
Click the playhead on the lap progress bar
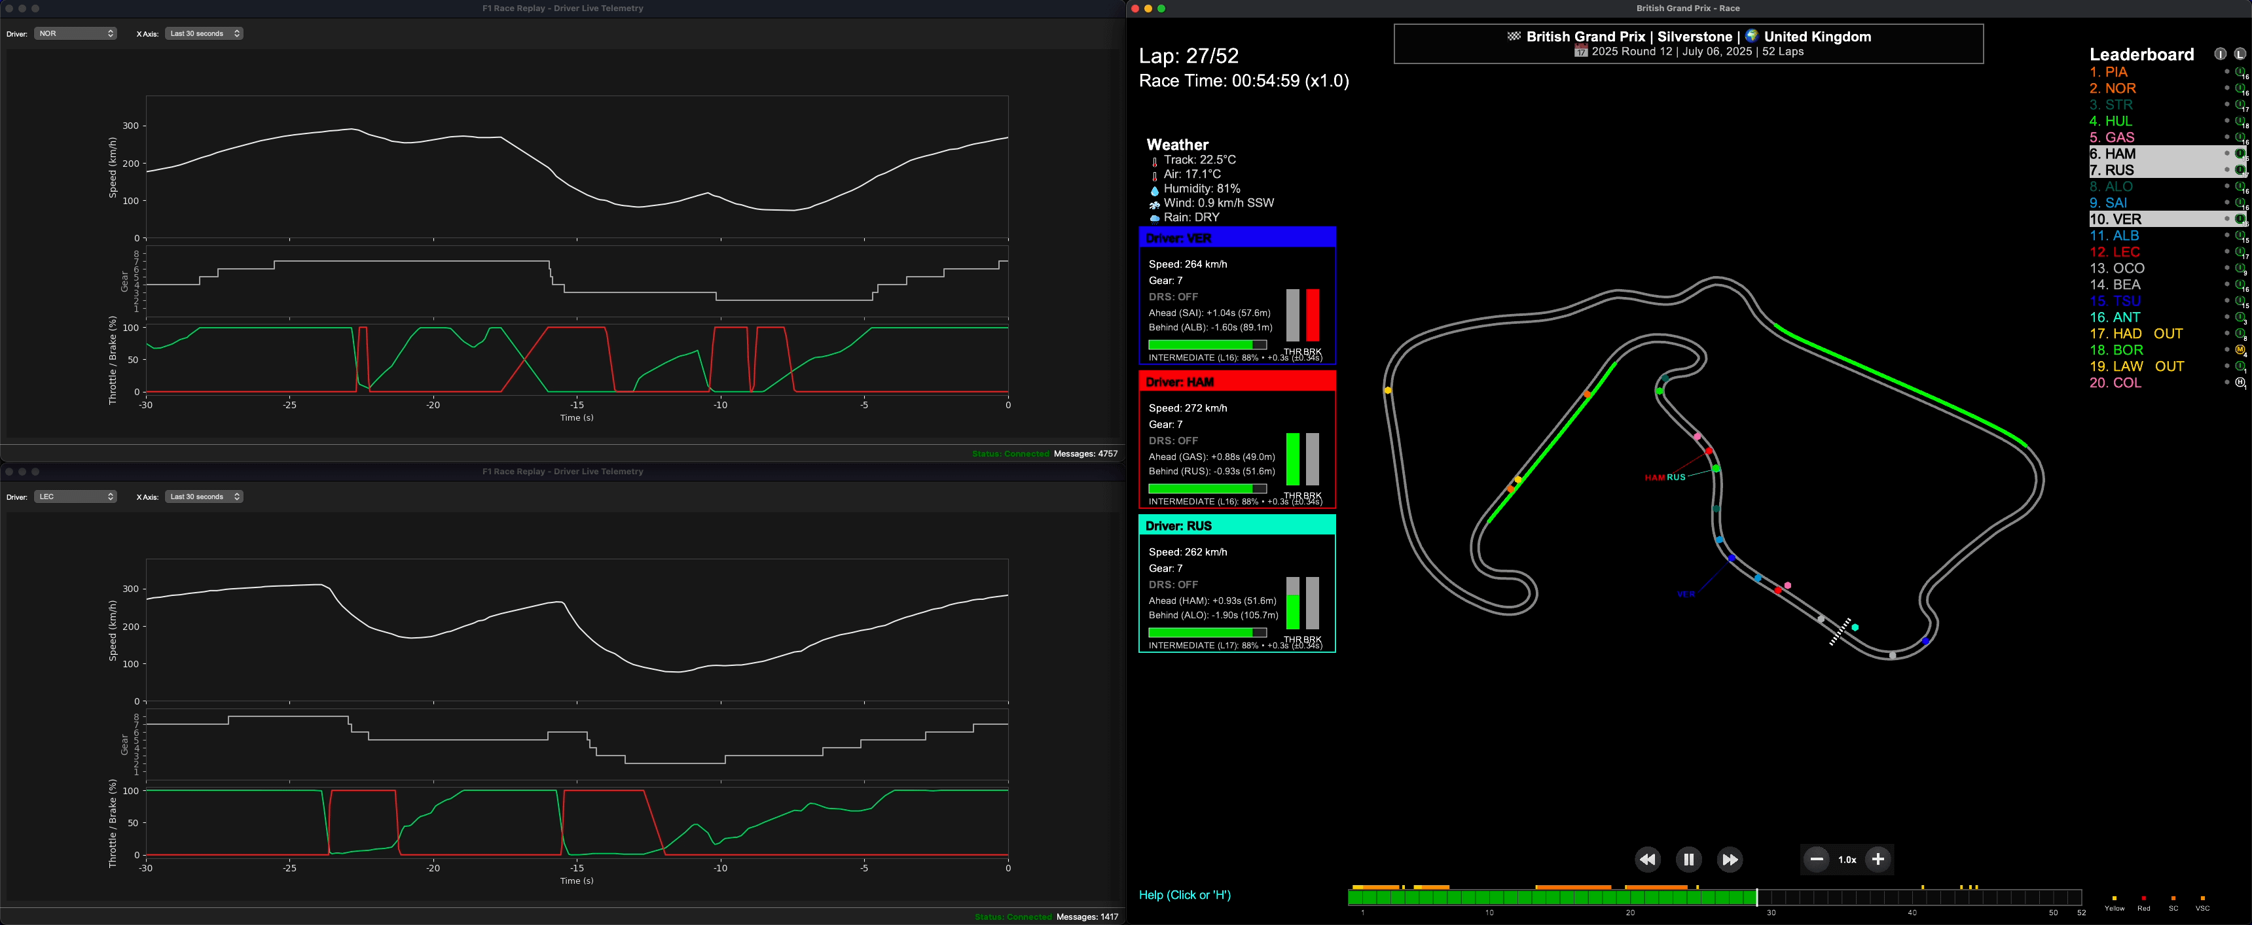coord(1756,897)
